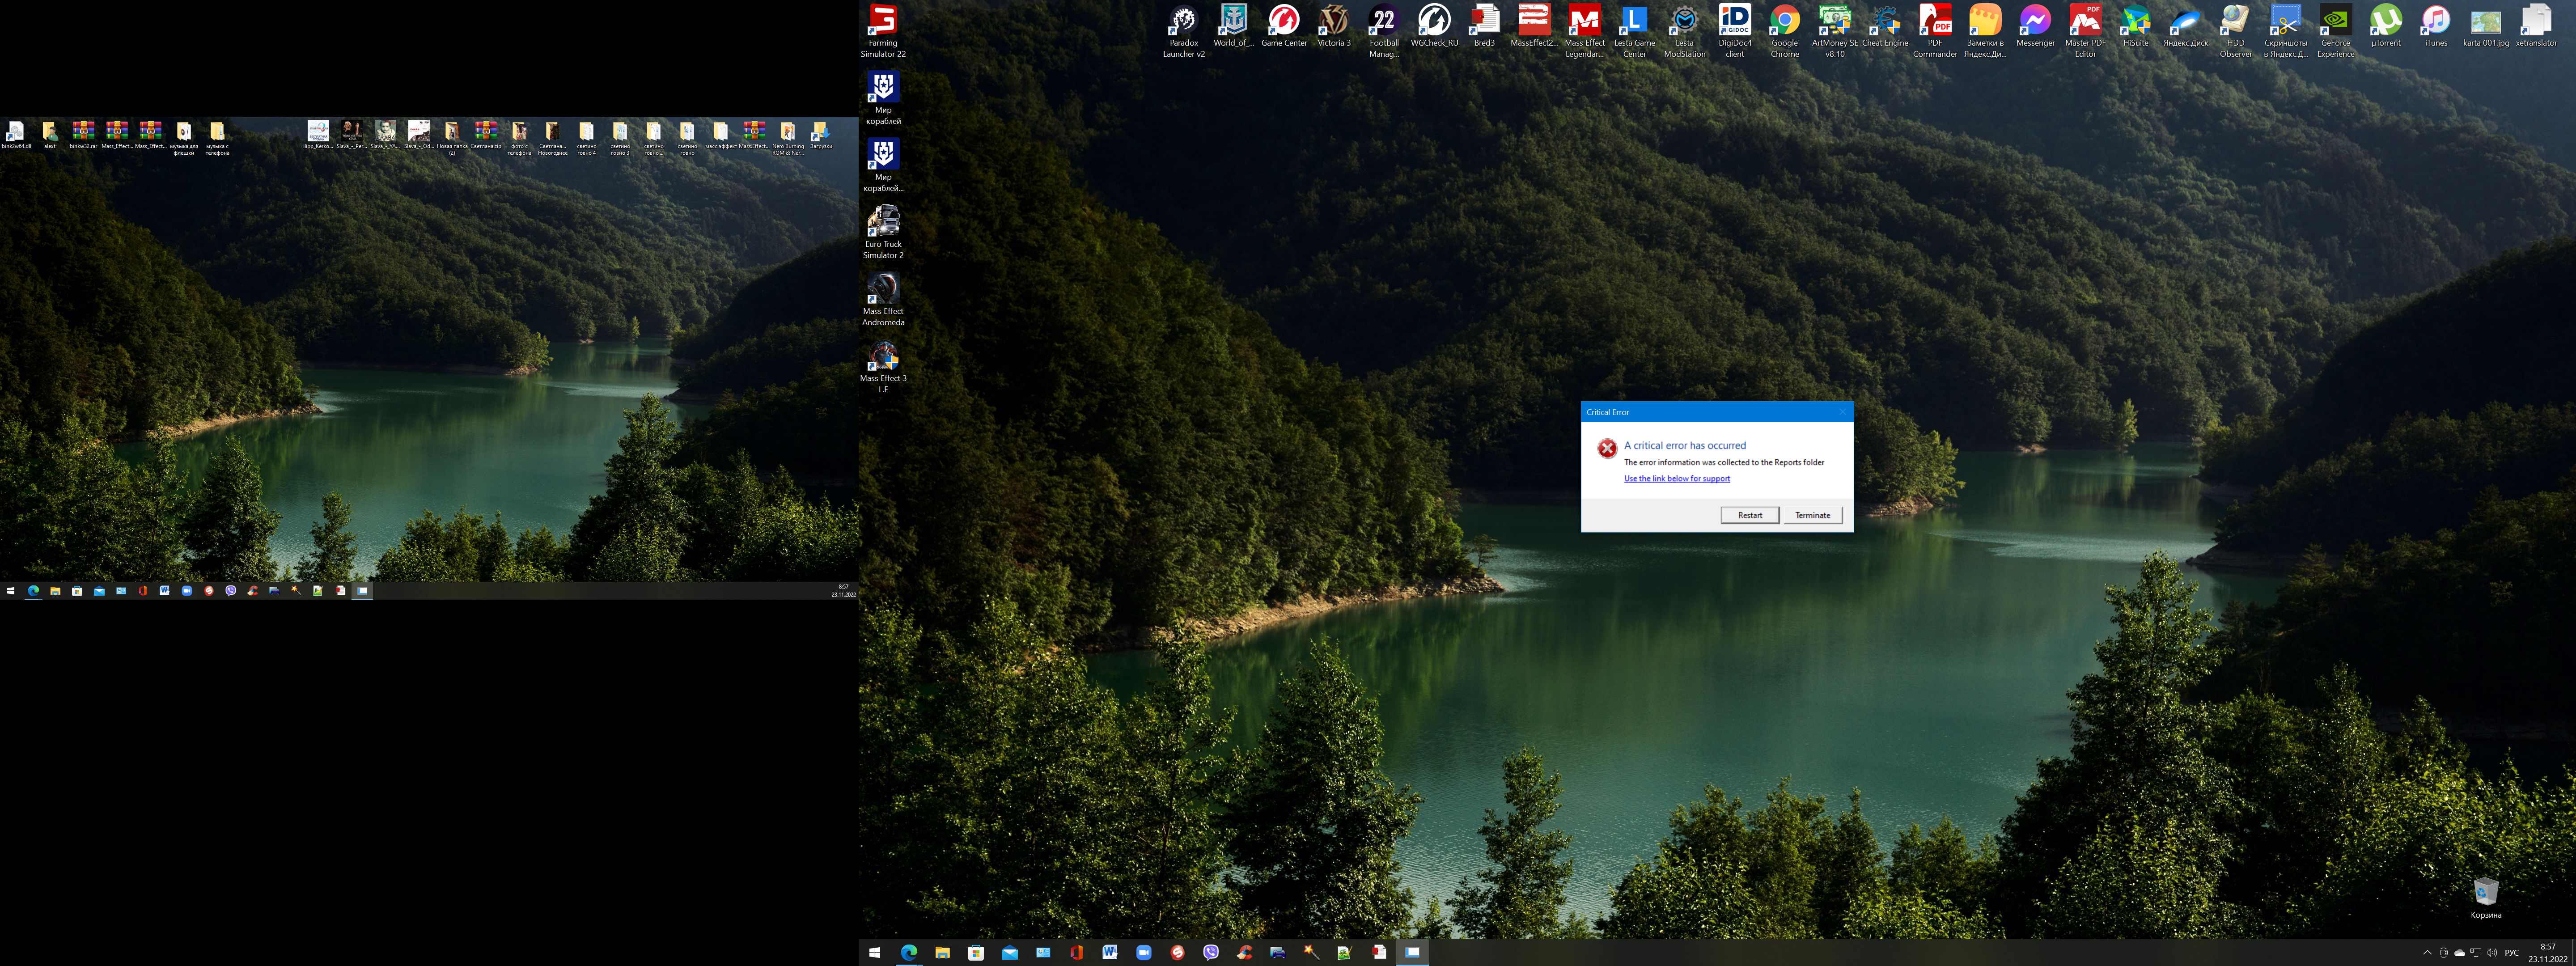Launch Victoria 3 shortcut
The width and height of the screenshot is (2576, 966).
tap(1334, 26)
